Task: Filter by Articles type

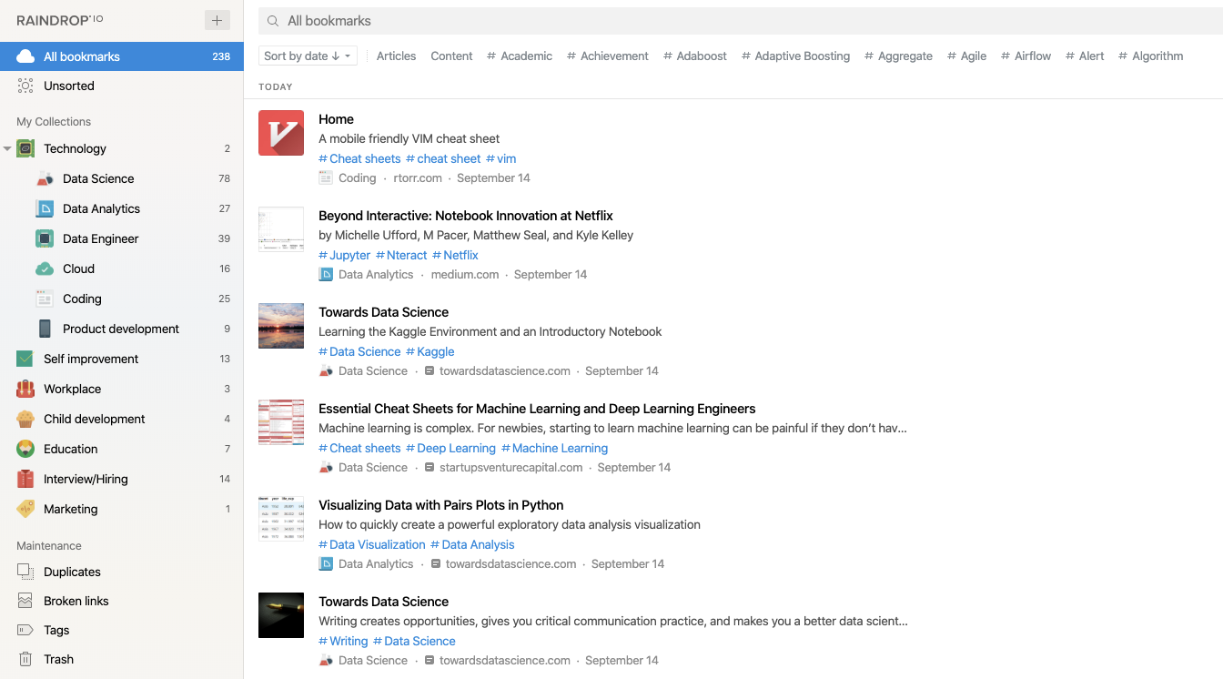Action: (397, 56)
